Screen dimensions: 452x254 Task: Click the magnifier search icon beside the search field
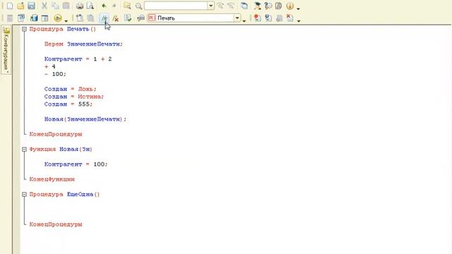click(x=138, y=6)
